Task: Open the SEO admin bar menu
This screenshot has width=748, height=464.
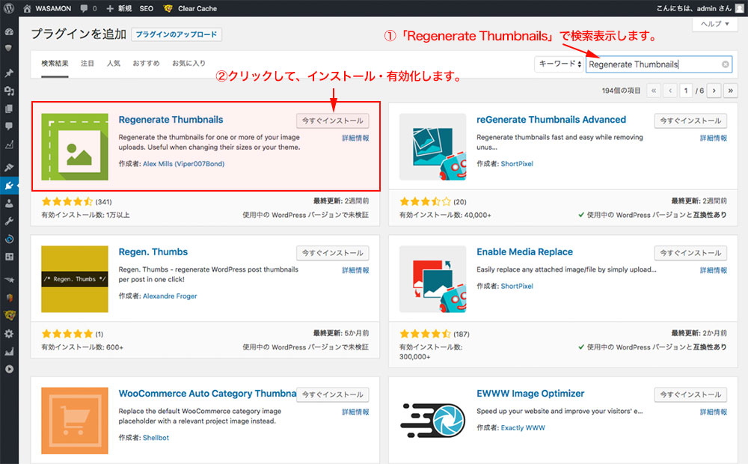Action: pyautogui.click(x=147, y=8)
